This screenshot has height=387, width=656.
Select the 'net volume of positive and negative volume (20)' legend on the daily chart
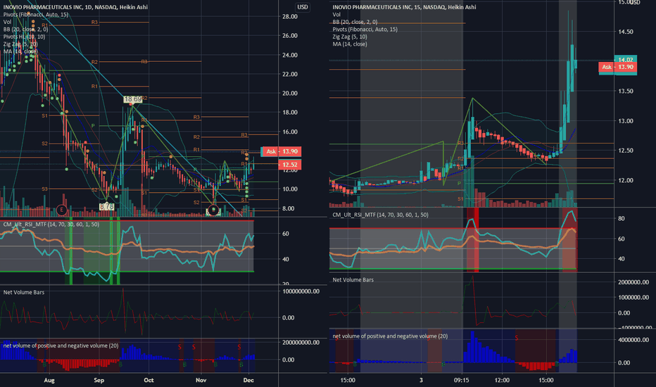pyautogui.click(x=61, y=345)
